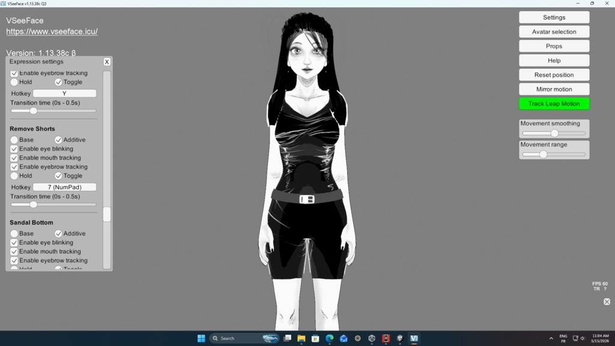Open the volume tray icon
This screenshot has width=615, height=346.
point(583,339)
